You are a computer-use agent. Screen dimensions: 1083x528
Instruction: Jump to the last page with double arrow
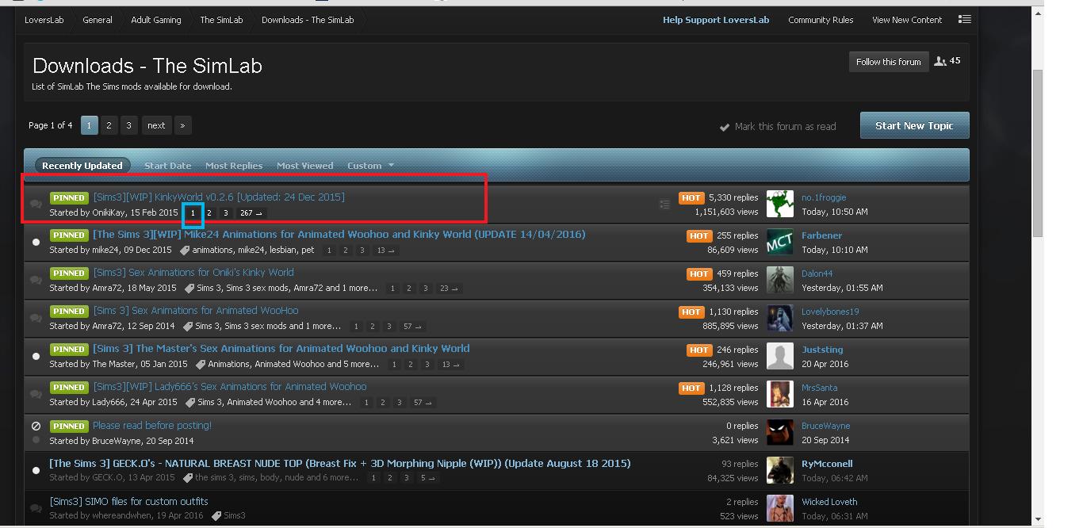point(182,125)
